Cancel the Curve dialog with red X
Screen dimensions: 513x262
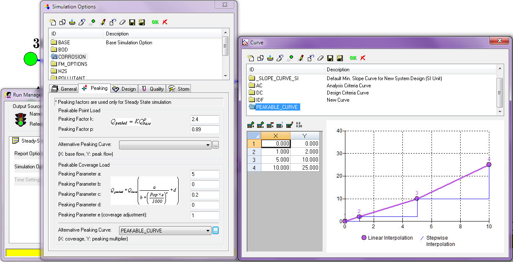click(363, 58)
